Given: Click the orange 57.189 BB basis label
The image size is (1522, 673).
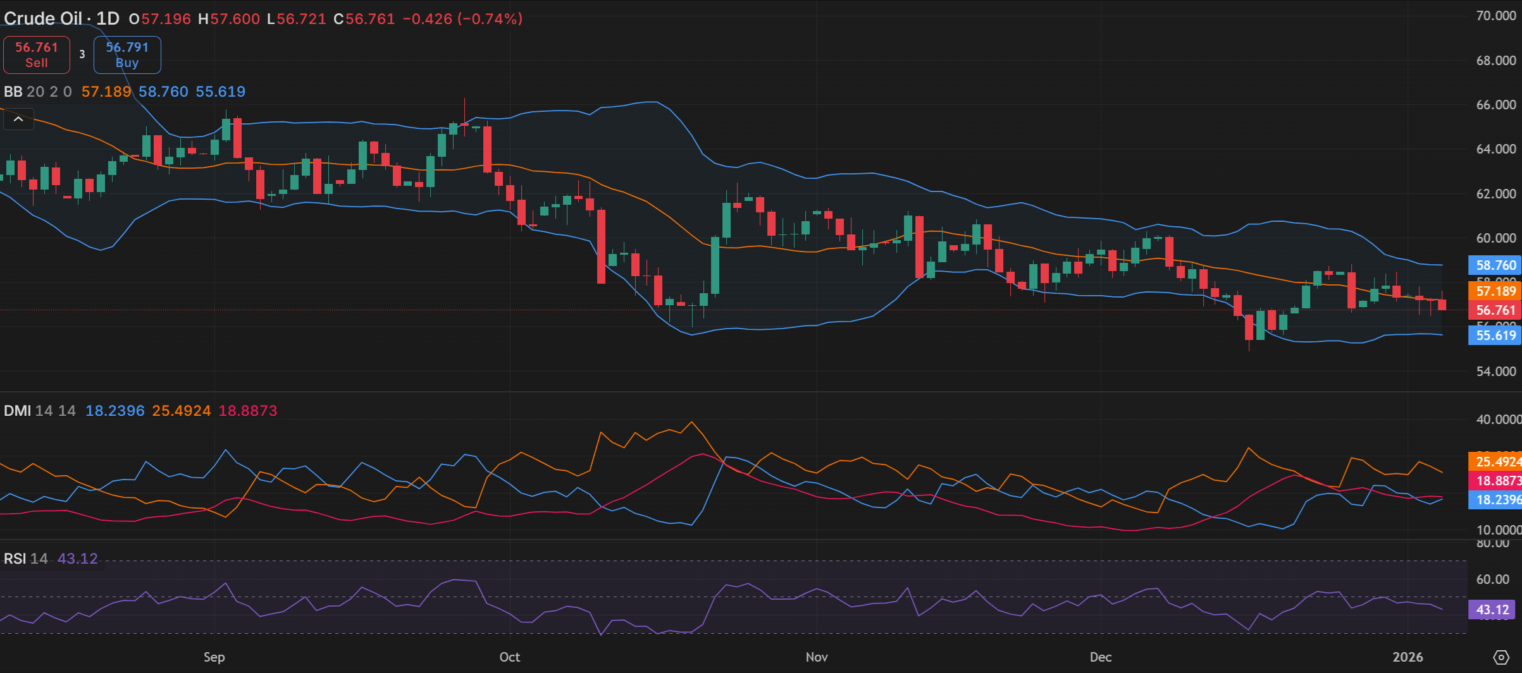Looking at the screenshot, I should click(x=1495, y=291).
